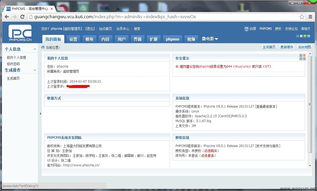Viewport: 317px width, 191px height.
Task: Click the 锁屏 lock screen link
Action: (x=253, y=29)
